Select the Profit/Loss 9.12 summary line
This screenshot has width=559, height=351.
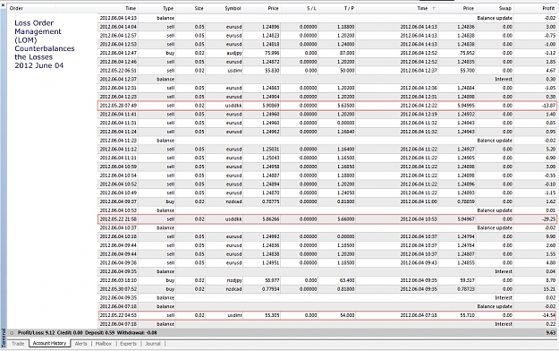point(88,333)
